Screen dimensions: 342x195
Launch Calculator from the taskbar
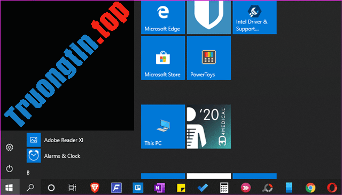click(224, 188)
